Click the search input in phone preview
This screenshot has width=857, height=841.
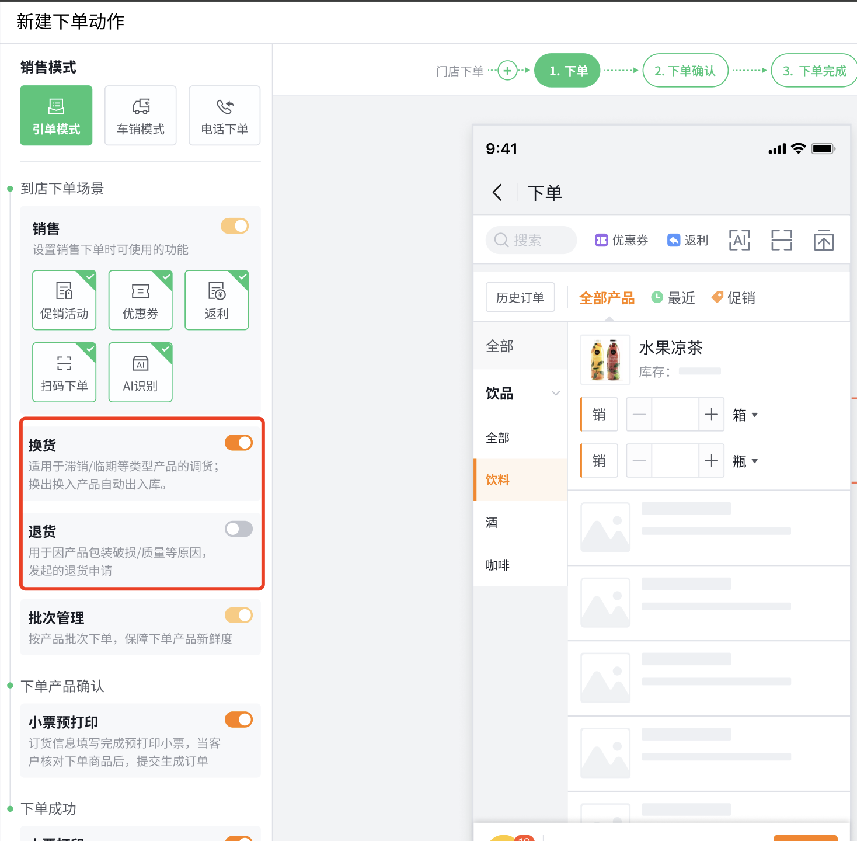coord(530,239)
